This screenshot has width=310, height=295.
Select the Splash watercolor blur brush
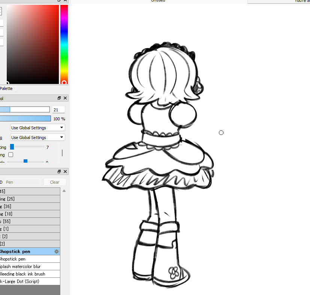point(30,267)
